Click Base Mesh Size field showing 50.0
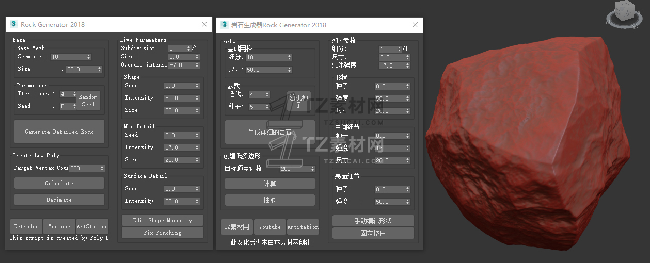The width and height of the screenshot is (650, 263). click(81, 69)
